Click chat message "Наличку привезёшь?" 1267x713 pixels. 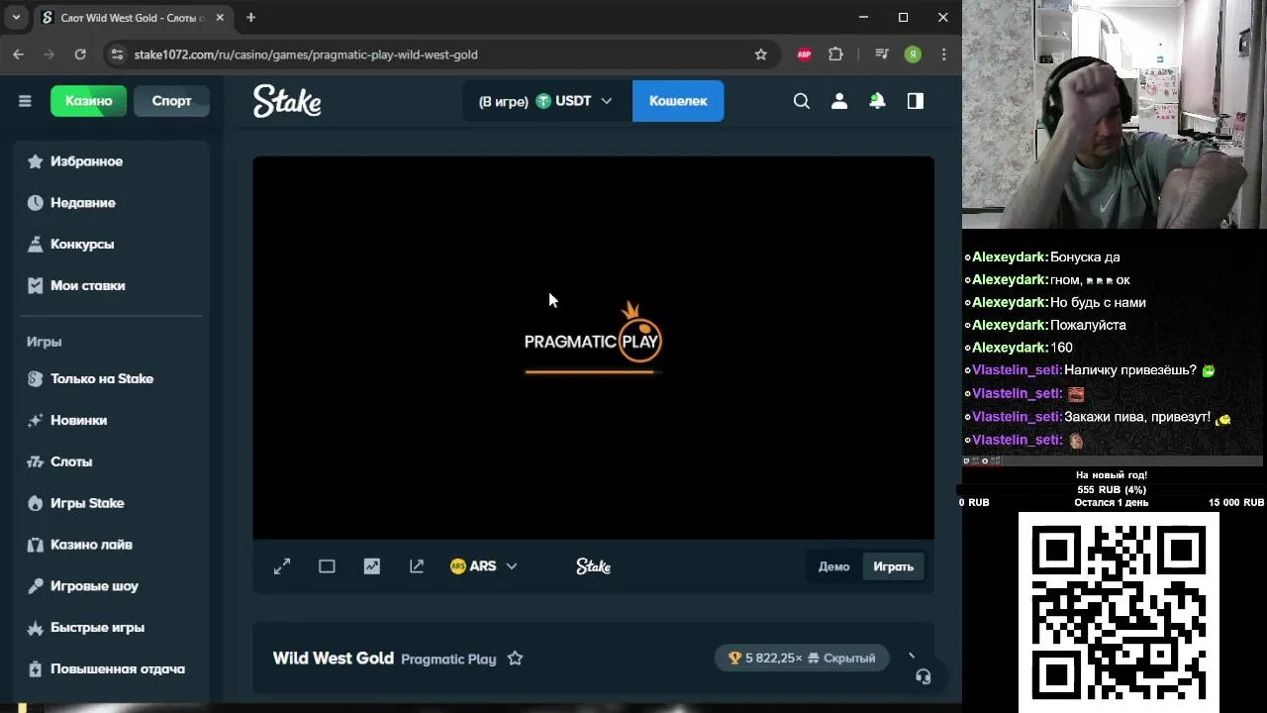click(x=1129, y=370)
